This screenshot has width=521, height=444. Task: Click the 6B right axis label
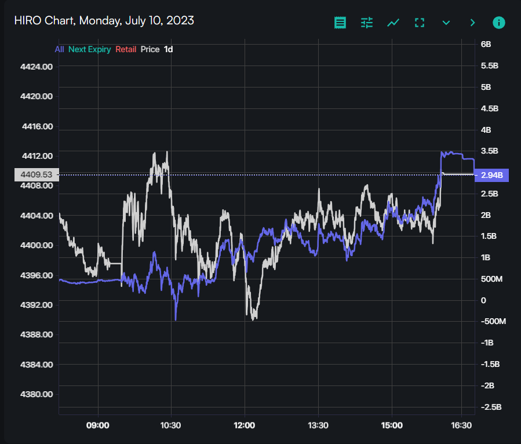(x=486, y=44)
